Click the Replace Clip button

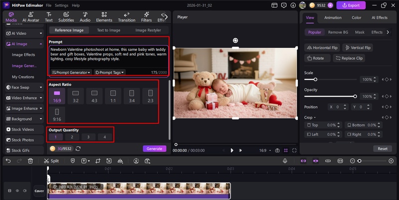pyautogui.click(x=349, y=58)
